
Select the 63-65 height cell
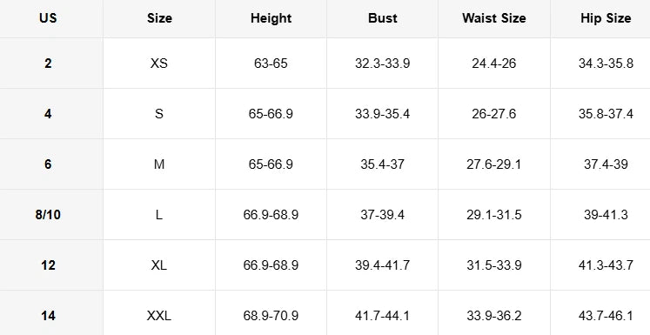pyautogui.click(x=271, y=63)
